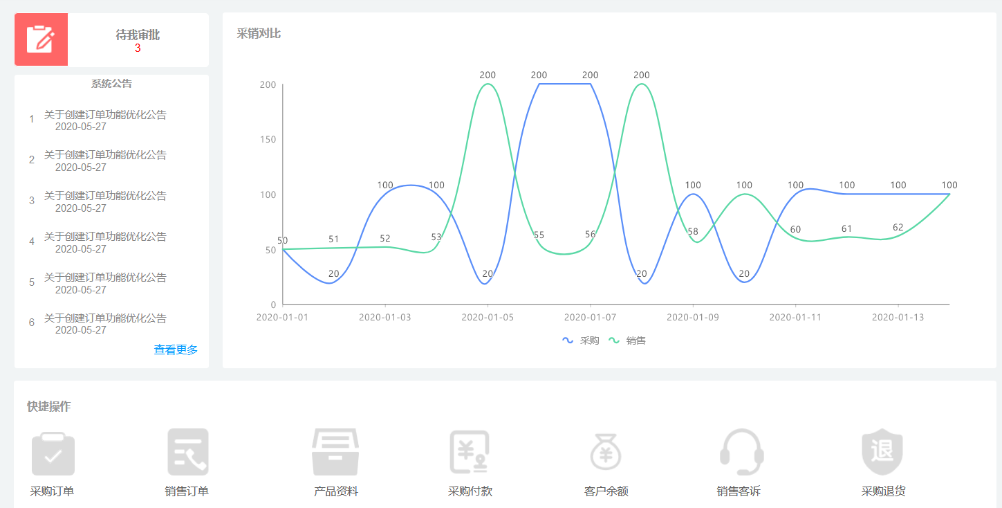Viewport: 1002px width, 508px height.
Task: Click the 采购订单 label text
Action: click(x=52, y=491)
